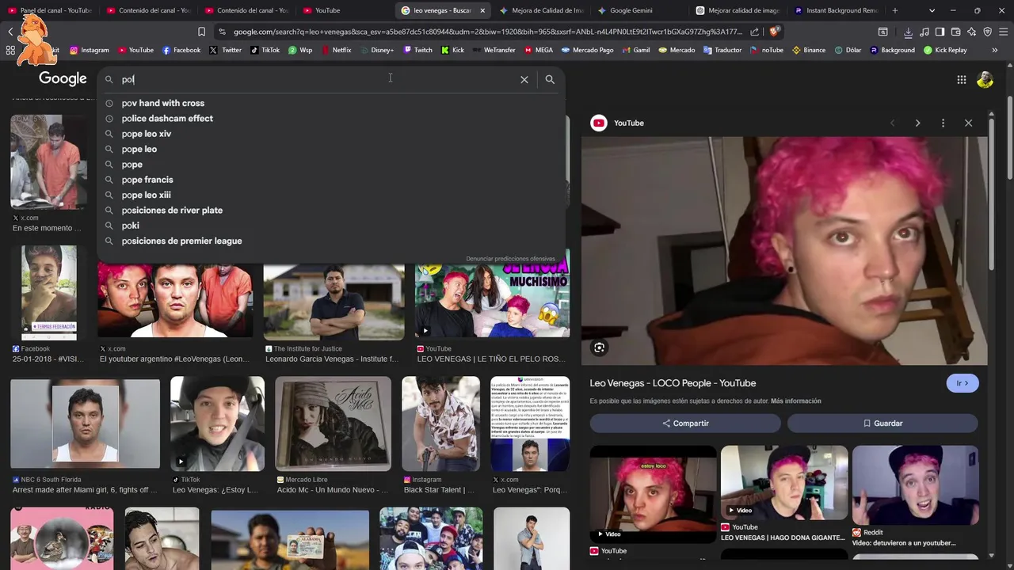Open the TikTok bookmark
This screenshot has height=570, width=1014.
click(x=265, y=50)
